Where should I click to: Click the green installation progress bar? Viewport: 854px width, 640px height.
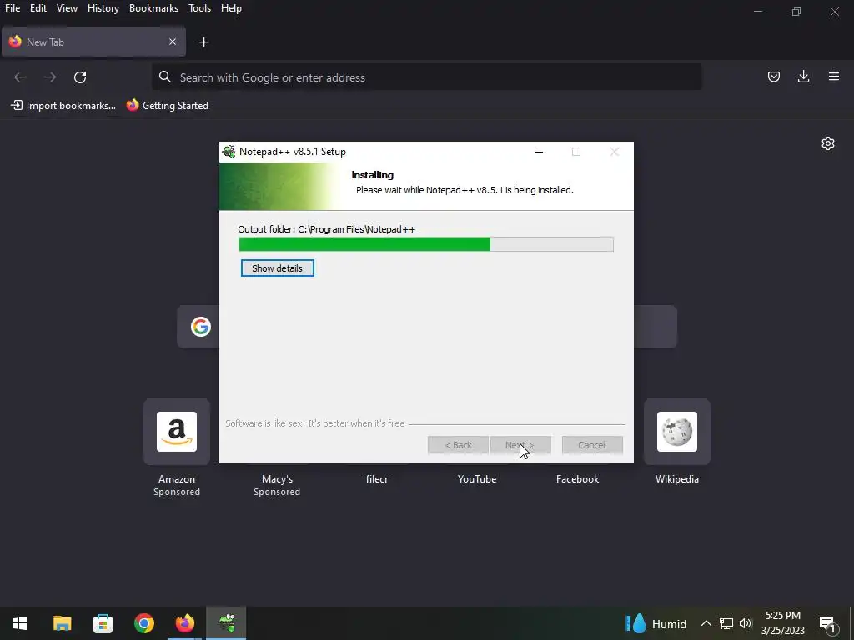(x=426, y=244)
